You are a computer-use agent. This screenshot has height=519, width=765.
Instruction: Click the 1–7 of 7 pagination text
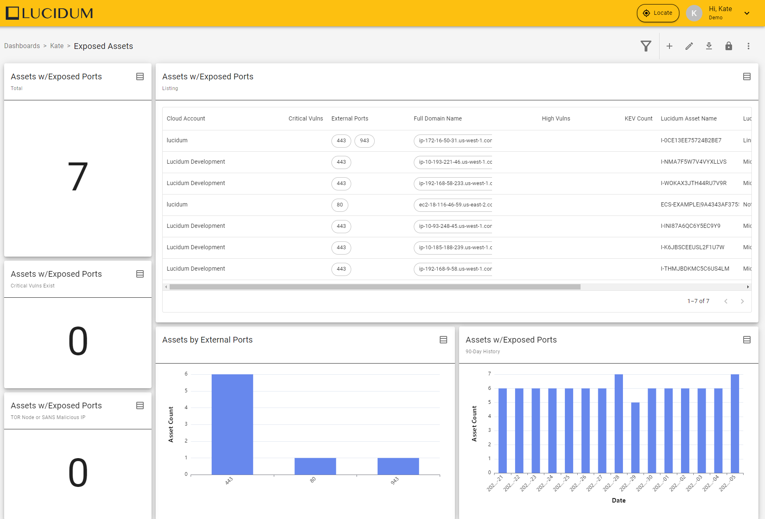pos(698,301)
